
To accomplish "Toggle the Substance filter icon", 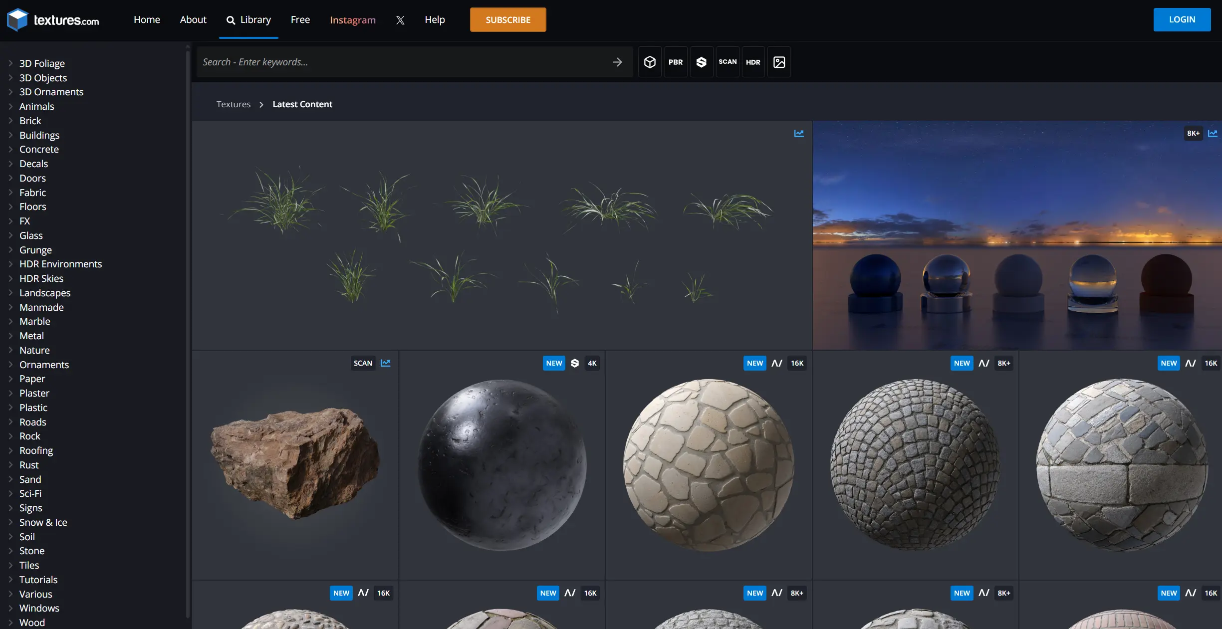I will click(x=702, y=62).
